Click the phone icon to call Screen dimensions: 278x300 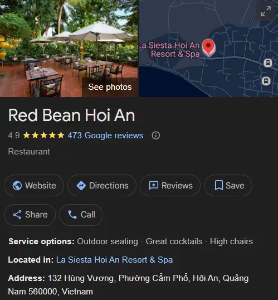[x=72, y=215]
